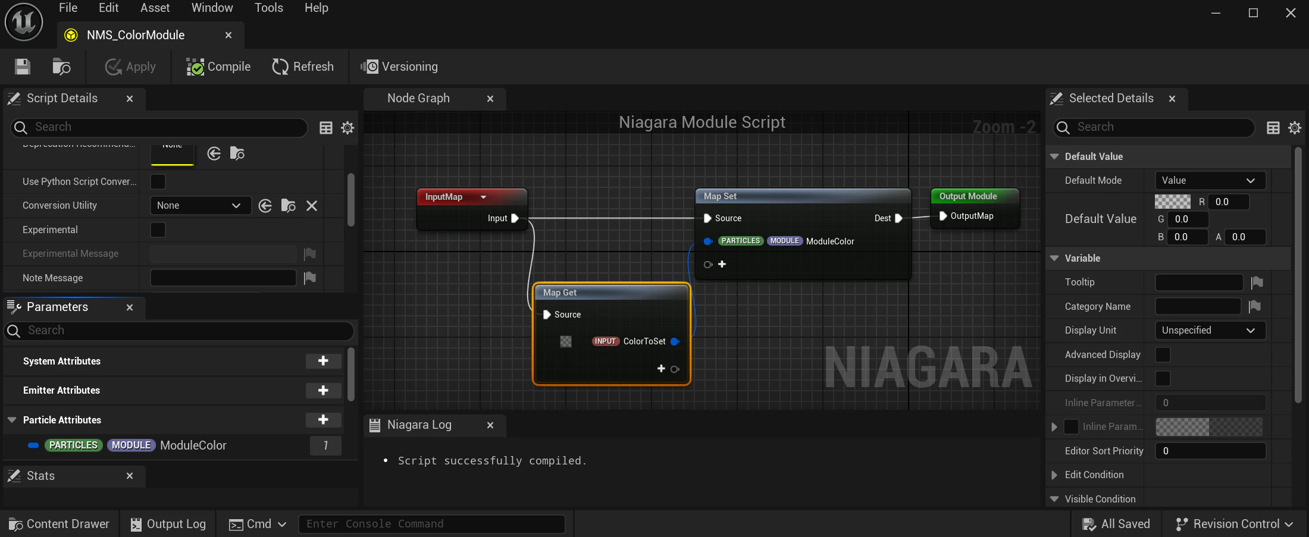Open the Conversion Utility dropdown
The height and width of the screenshot is (537, 1309).
201,206
